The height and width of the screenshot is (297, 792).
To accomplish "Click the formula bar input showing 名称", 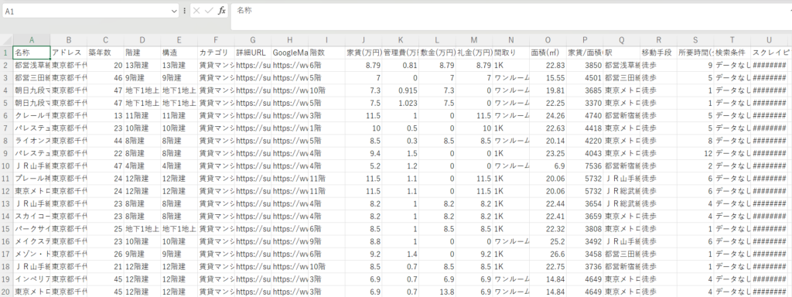I will [511, 17].
